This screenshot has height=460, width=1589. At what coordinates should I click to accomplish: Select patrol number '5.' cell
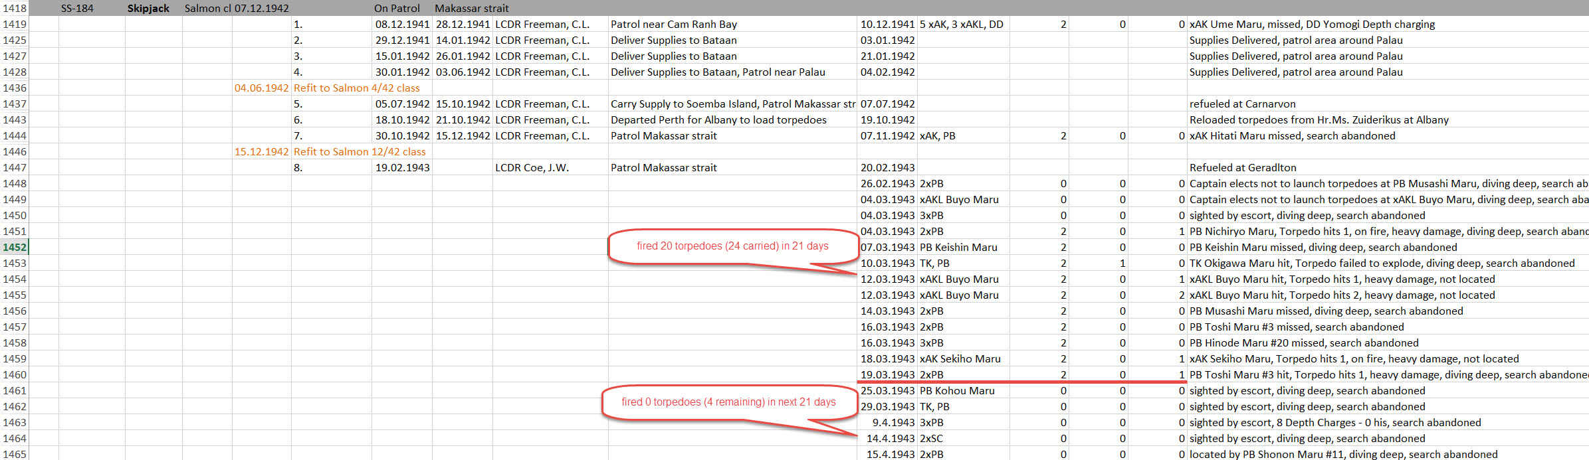pos(298,104)
